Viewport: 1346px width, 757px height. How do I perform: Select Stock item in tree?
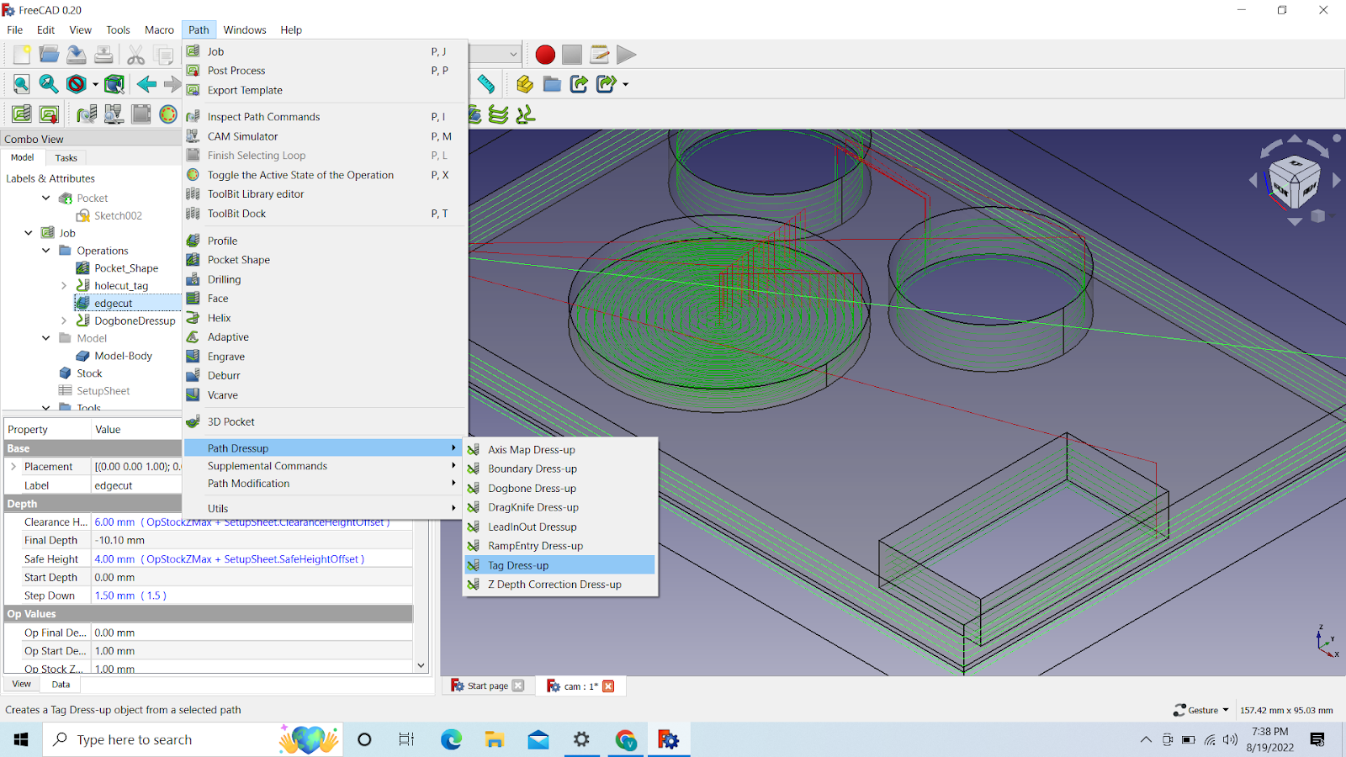pyautogui.click(x=89, y=373)
